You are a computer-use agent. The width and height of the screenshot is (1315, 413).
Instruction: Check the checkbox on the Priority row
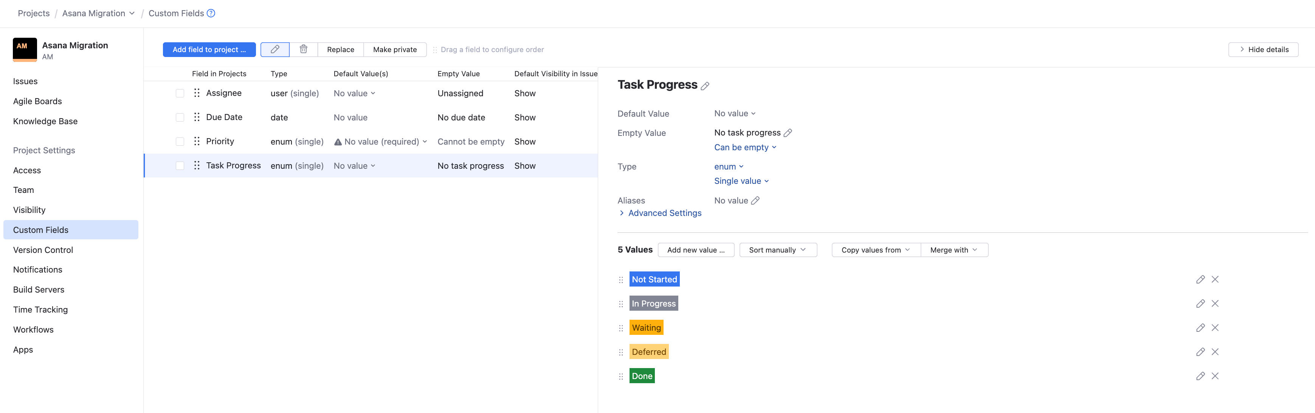(x=180, y=141)
